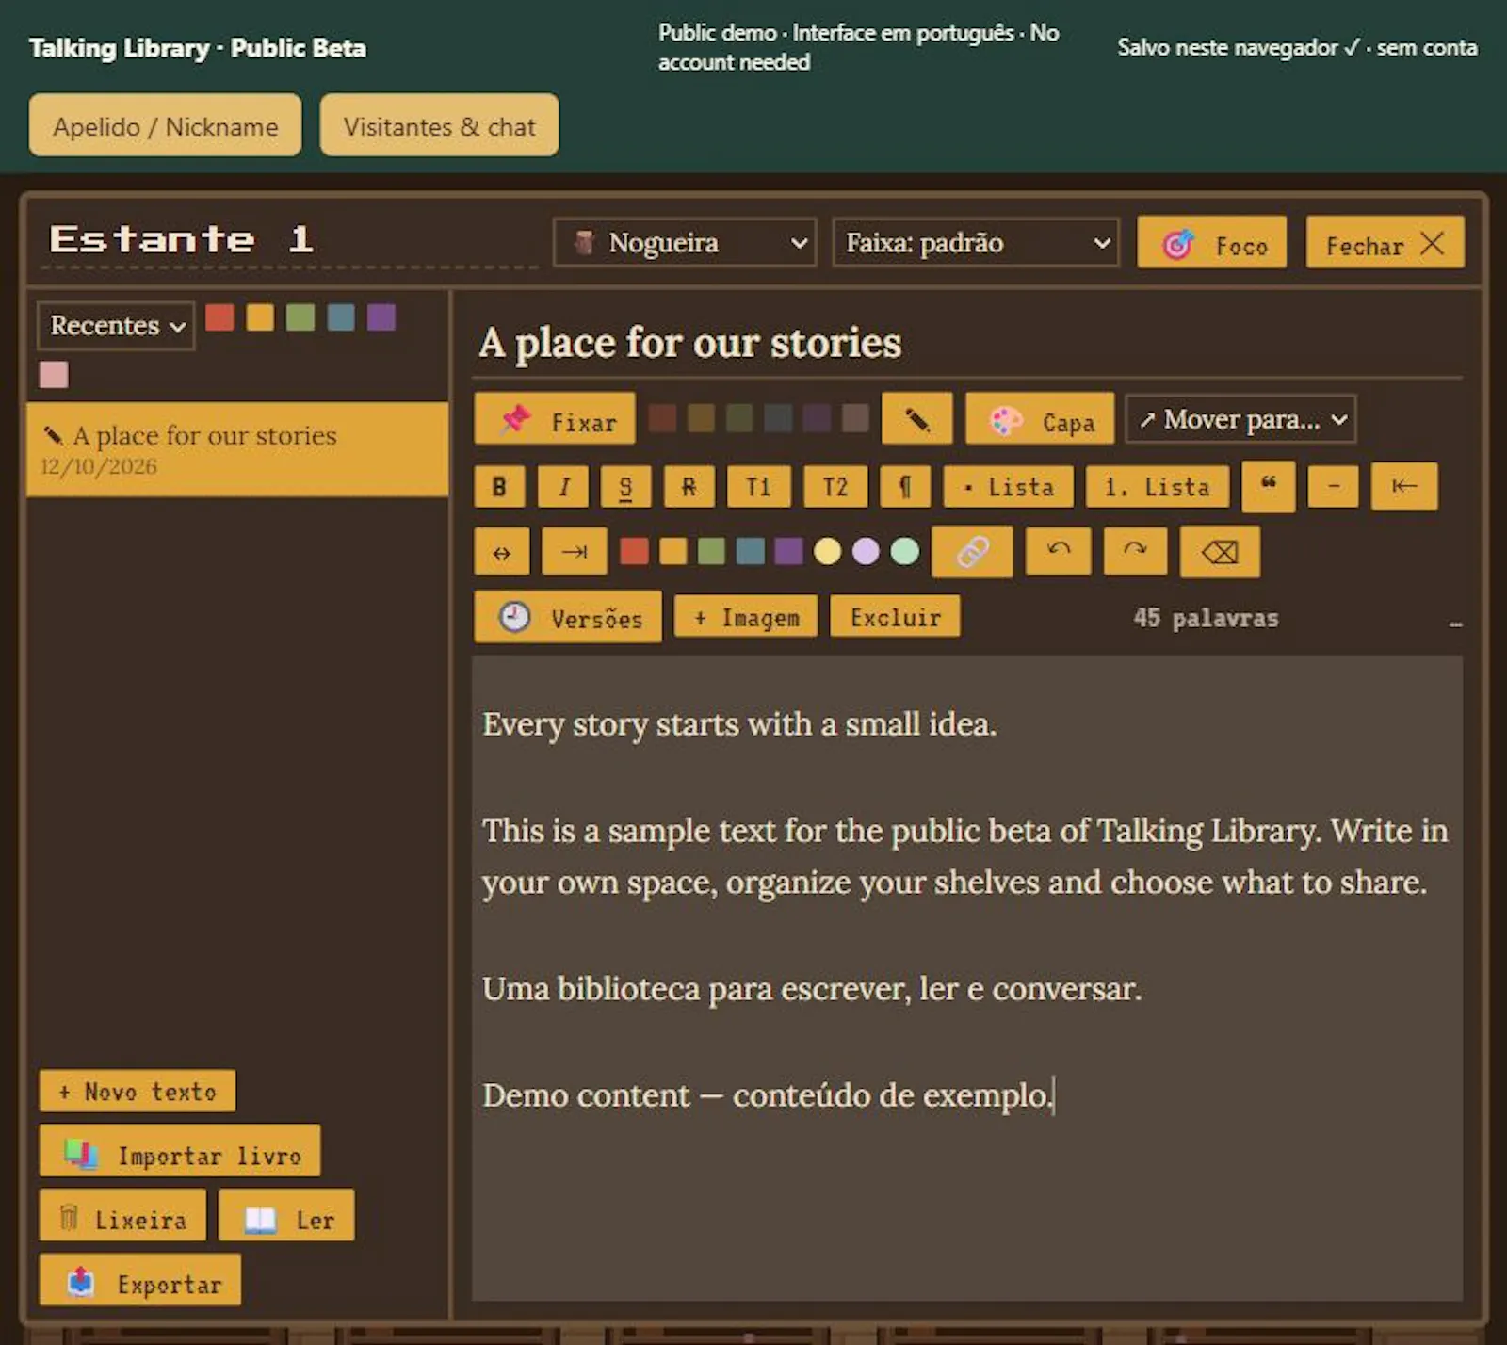This screenshot has width=1507, height=1345.
Task: Click the '+ Imagem' button
Action: tap(746, 617)
